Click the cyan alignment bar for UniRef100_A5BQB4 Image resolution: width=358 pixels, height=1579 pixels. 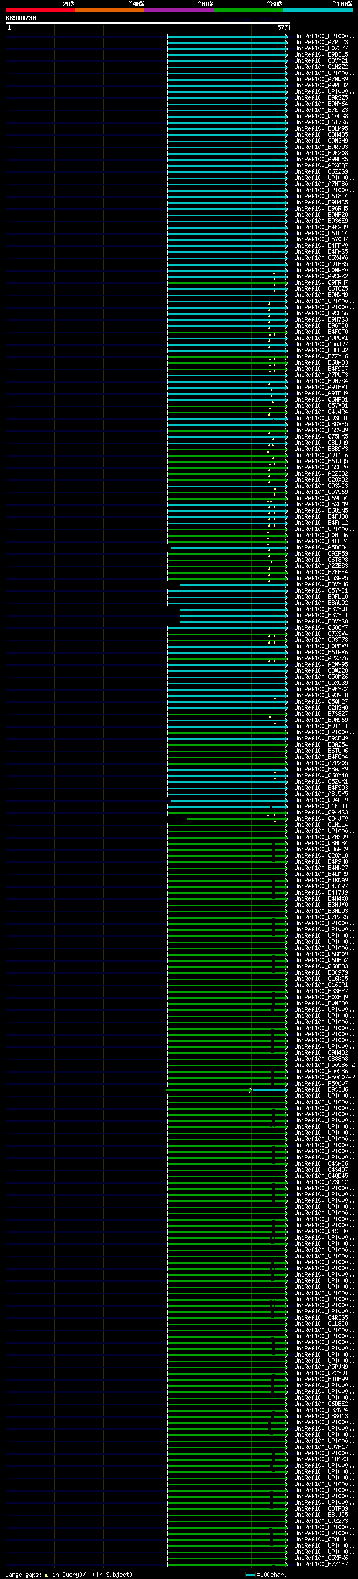click(228, 547)
